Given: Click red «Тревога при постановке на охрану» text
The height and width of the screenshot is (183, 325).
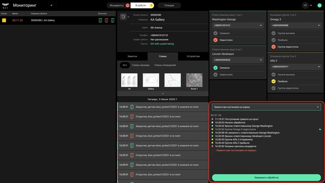Looking at the screenshot, I should tap(236, 150).
